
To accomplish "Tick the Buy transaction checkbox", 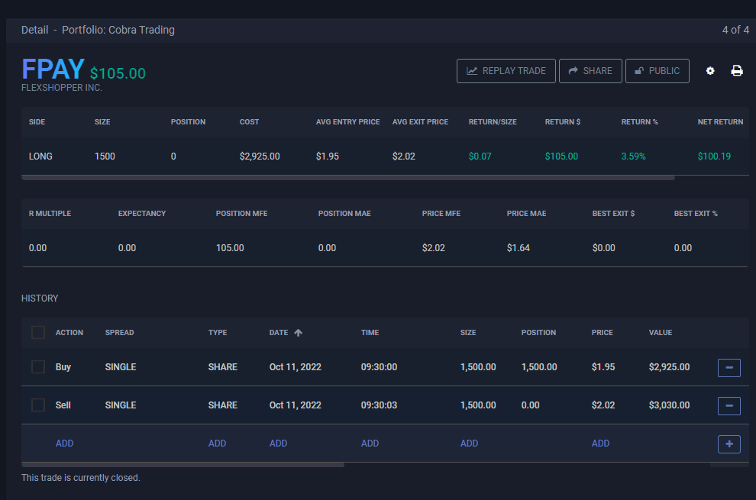I will 38,367.
